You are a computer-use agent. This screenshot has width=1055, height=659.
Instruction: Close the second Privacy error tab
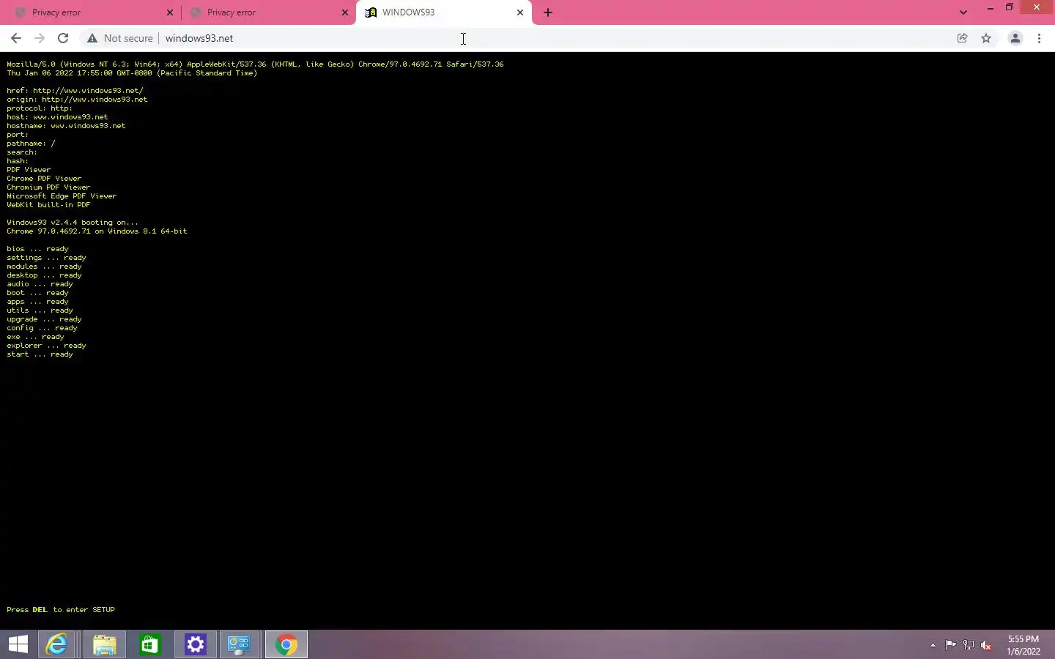point(345,12)
